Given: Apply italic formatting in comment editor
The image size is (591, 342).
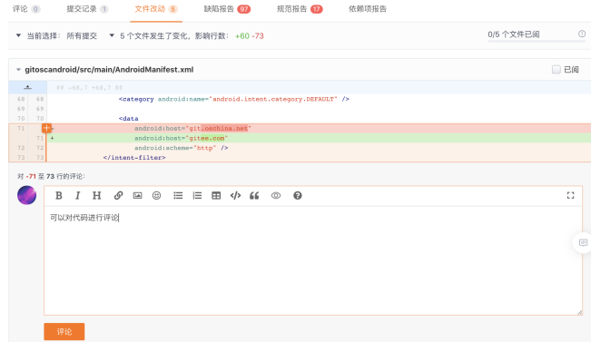Looking at the screenshot, I should pos(78,195).
